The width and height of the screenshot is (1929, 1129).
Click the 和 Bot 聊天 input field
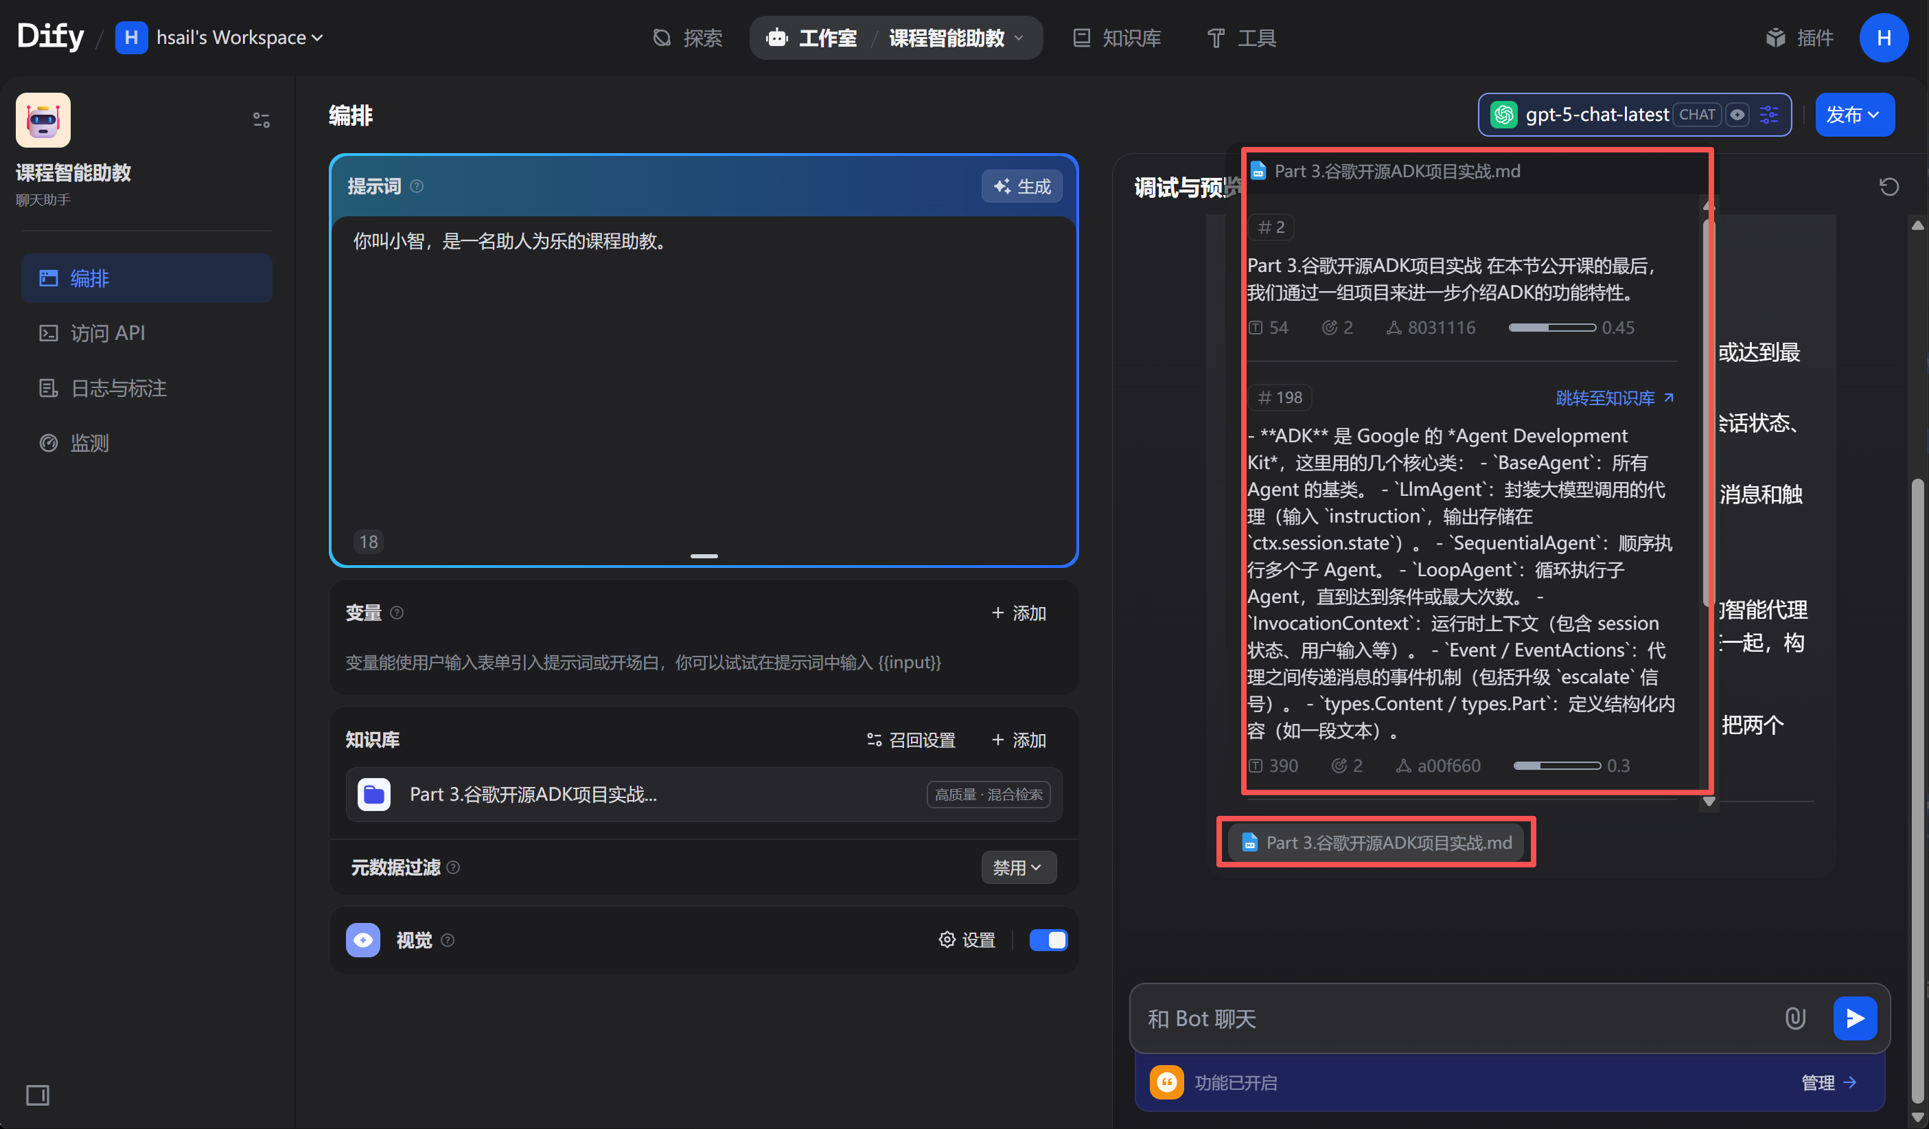pos(1458,1018)
